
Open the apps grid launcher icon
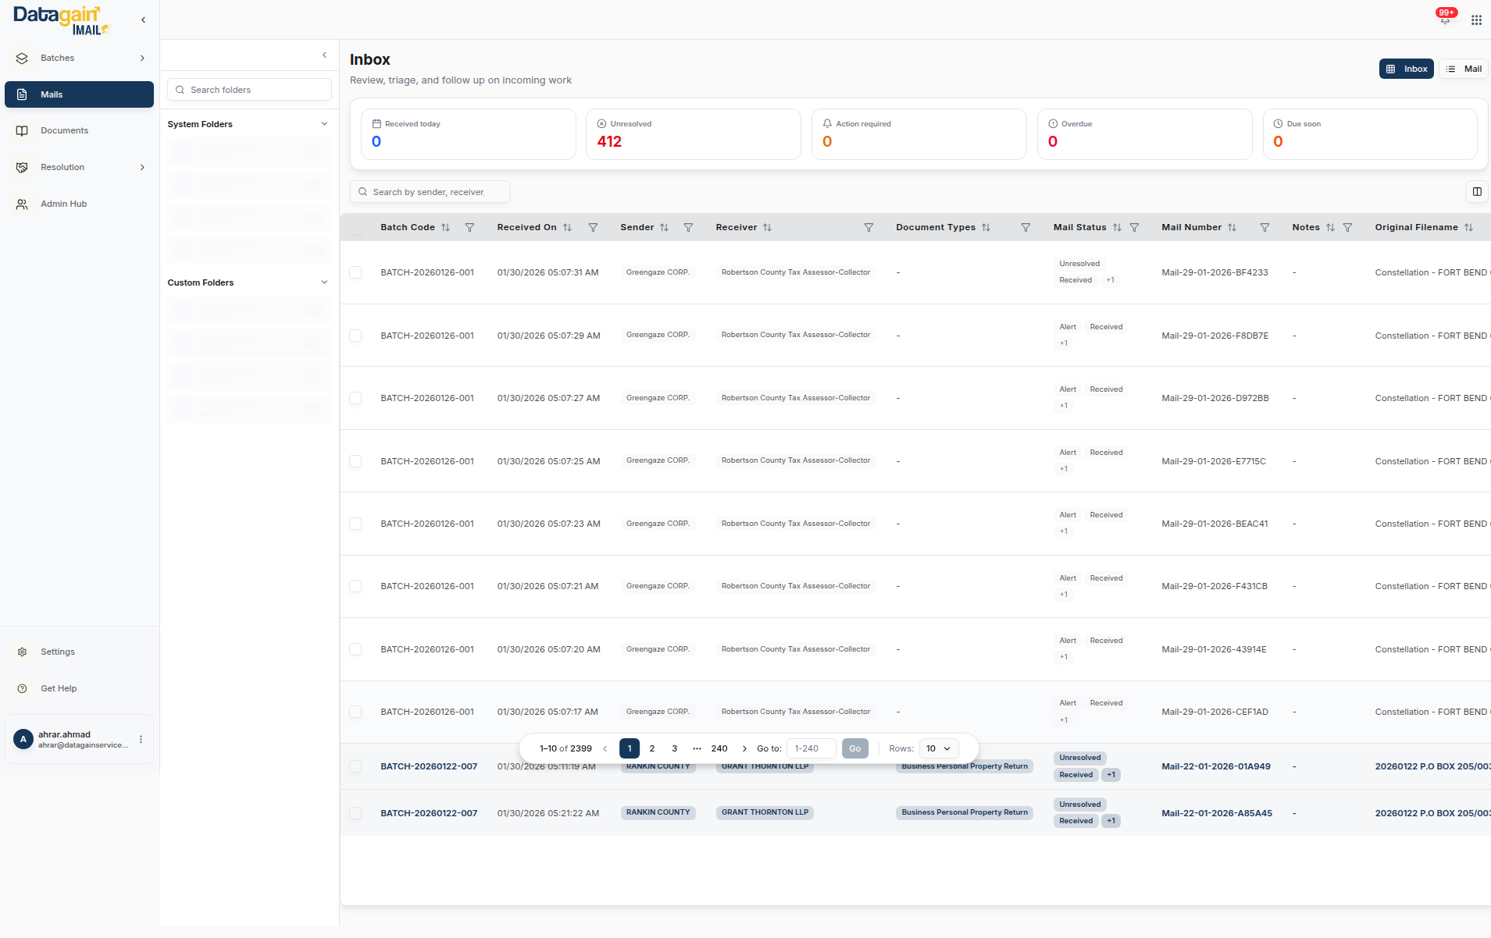click(x=1476, y=20)
